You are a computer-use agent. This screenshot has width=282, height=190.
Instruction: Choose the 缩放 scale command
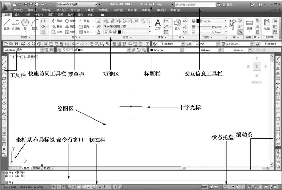click(70, 32)
